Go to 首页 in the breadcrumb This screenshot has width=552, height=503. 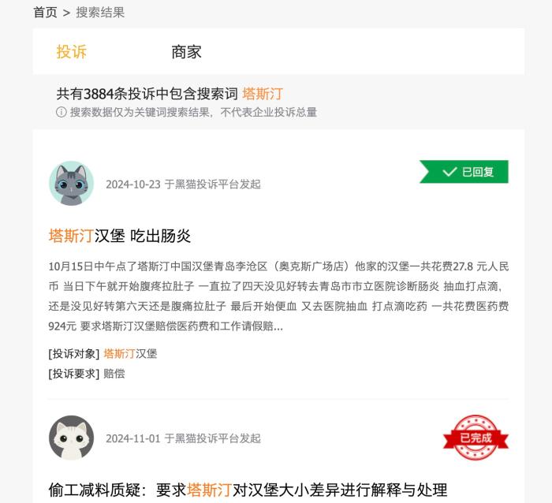point(45,13)
